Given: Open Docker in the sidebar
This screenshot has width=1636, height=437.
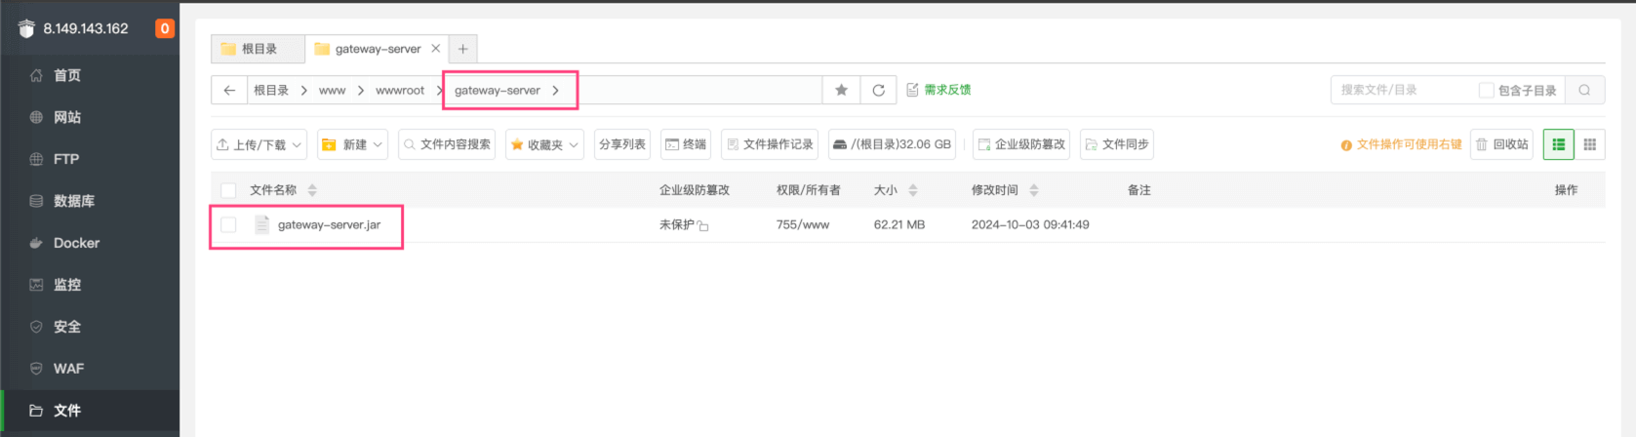Looking at the screenshot, I should point(76,243).
